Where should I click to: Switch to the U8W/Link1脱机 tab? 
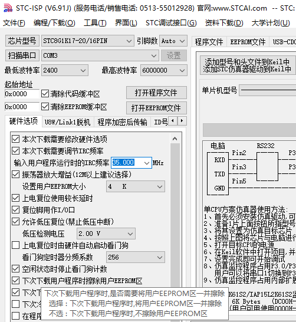68,122
